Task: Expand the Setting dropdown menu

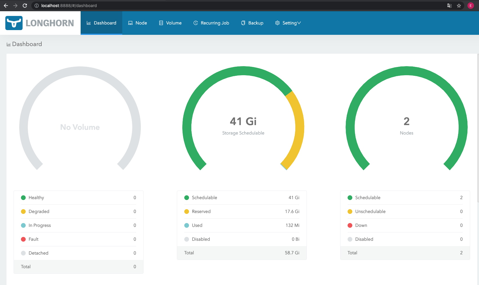Action: [288, 23]
